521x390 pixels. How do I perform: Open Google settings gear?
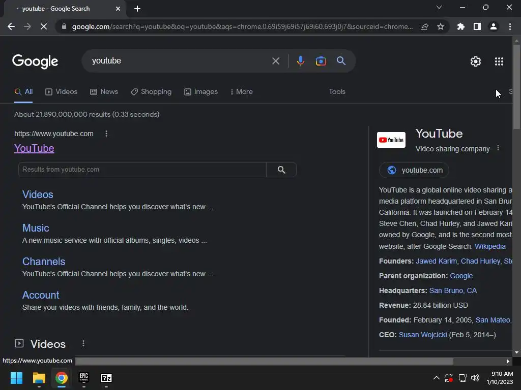pos(476,61)
